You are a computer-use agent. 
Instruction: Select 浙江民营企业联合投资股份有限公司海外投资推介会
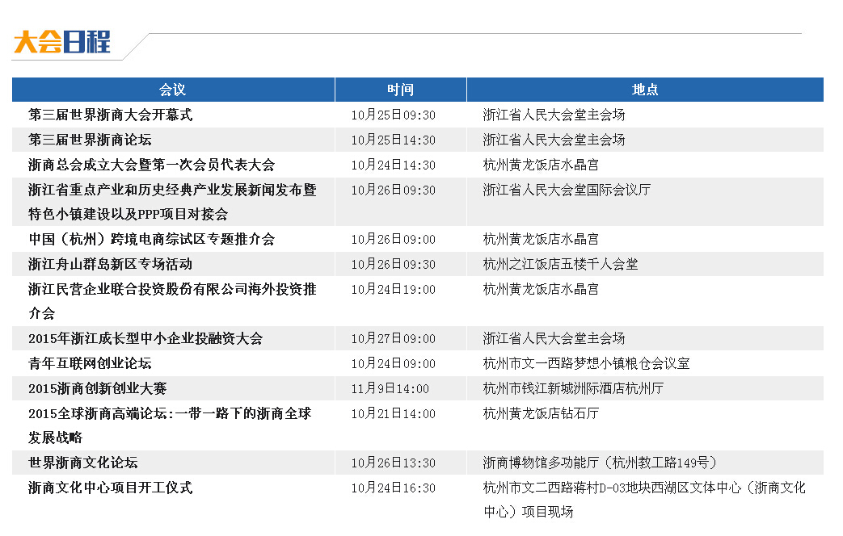(x=172, y=290)
